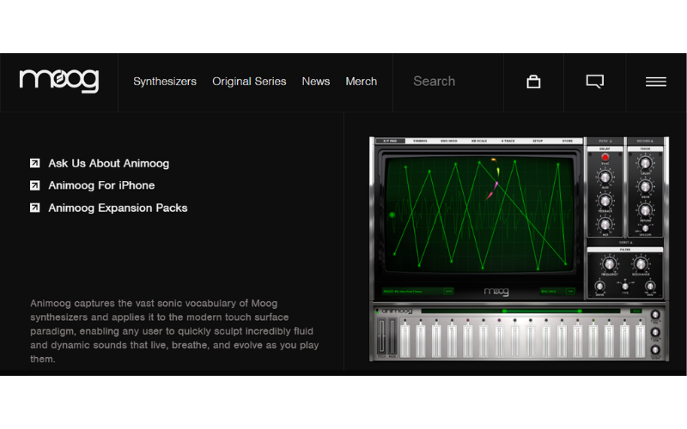This screenshot has height=429, width=687.
Task: Click the Moog logo
Action: point(59,81)
